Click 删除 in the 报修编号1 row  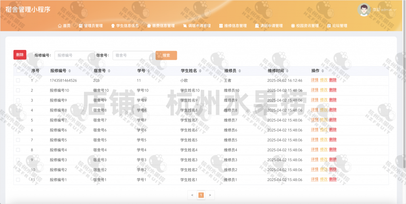point(333,179)
